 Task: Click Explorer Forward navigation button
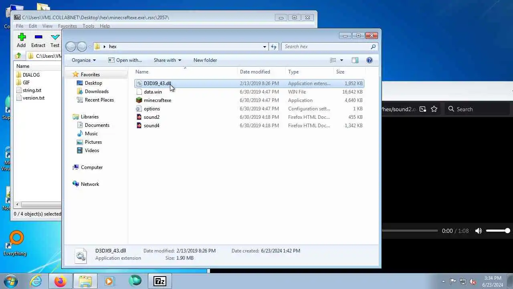pos(82,47)
